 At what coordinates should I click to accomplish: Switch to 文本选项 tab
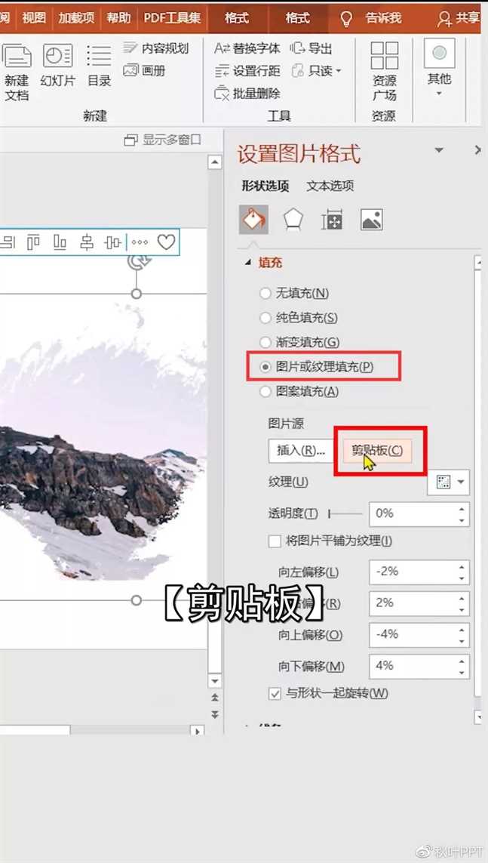coord(330,186)
